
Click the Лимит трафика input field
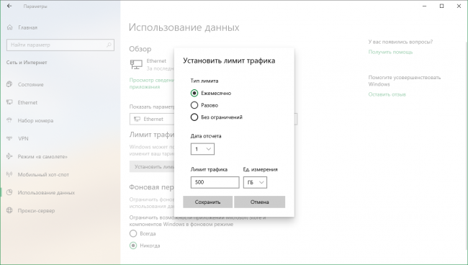215,182
